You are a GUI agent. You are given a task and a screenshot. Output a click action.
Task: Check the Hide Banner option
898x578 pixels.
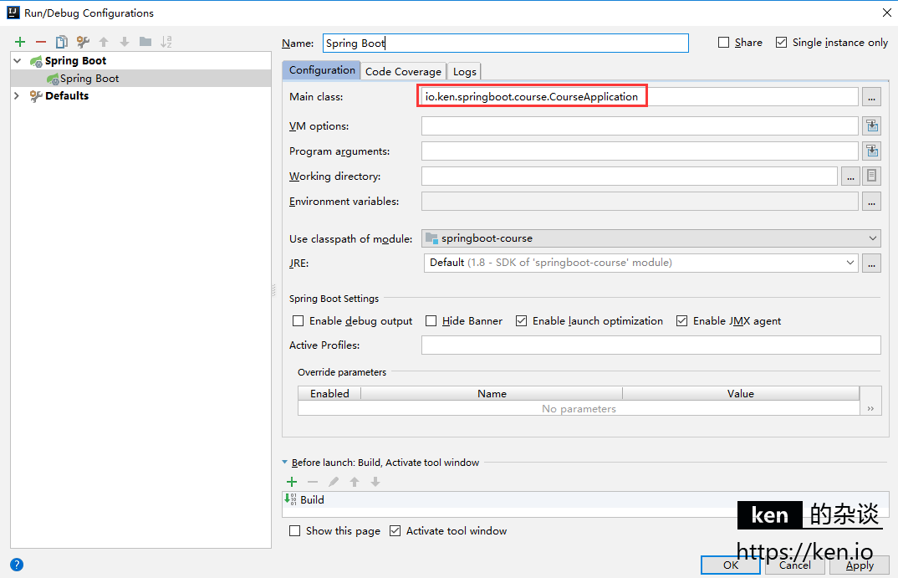(x=431, y=321)
